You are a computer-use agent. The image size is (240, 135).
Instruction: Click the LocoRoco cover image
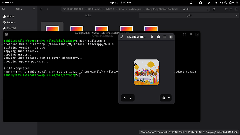[x=146, y=72]
